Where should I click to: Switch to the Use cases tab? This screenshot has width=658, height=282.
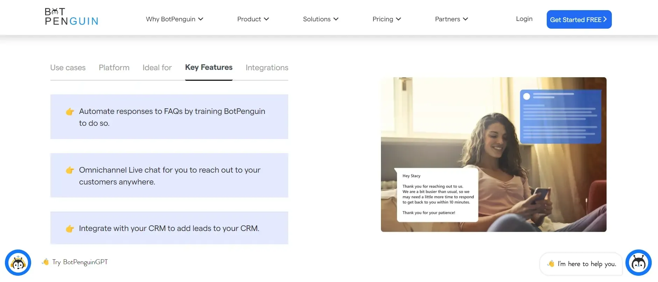pyautogui.click(x=68, y=68)
